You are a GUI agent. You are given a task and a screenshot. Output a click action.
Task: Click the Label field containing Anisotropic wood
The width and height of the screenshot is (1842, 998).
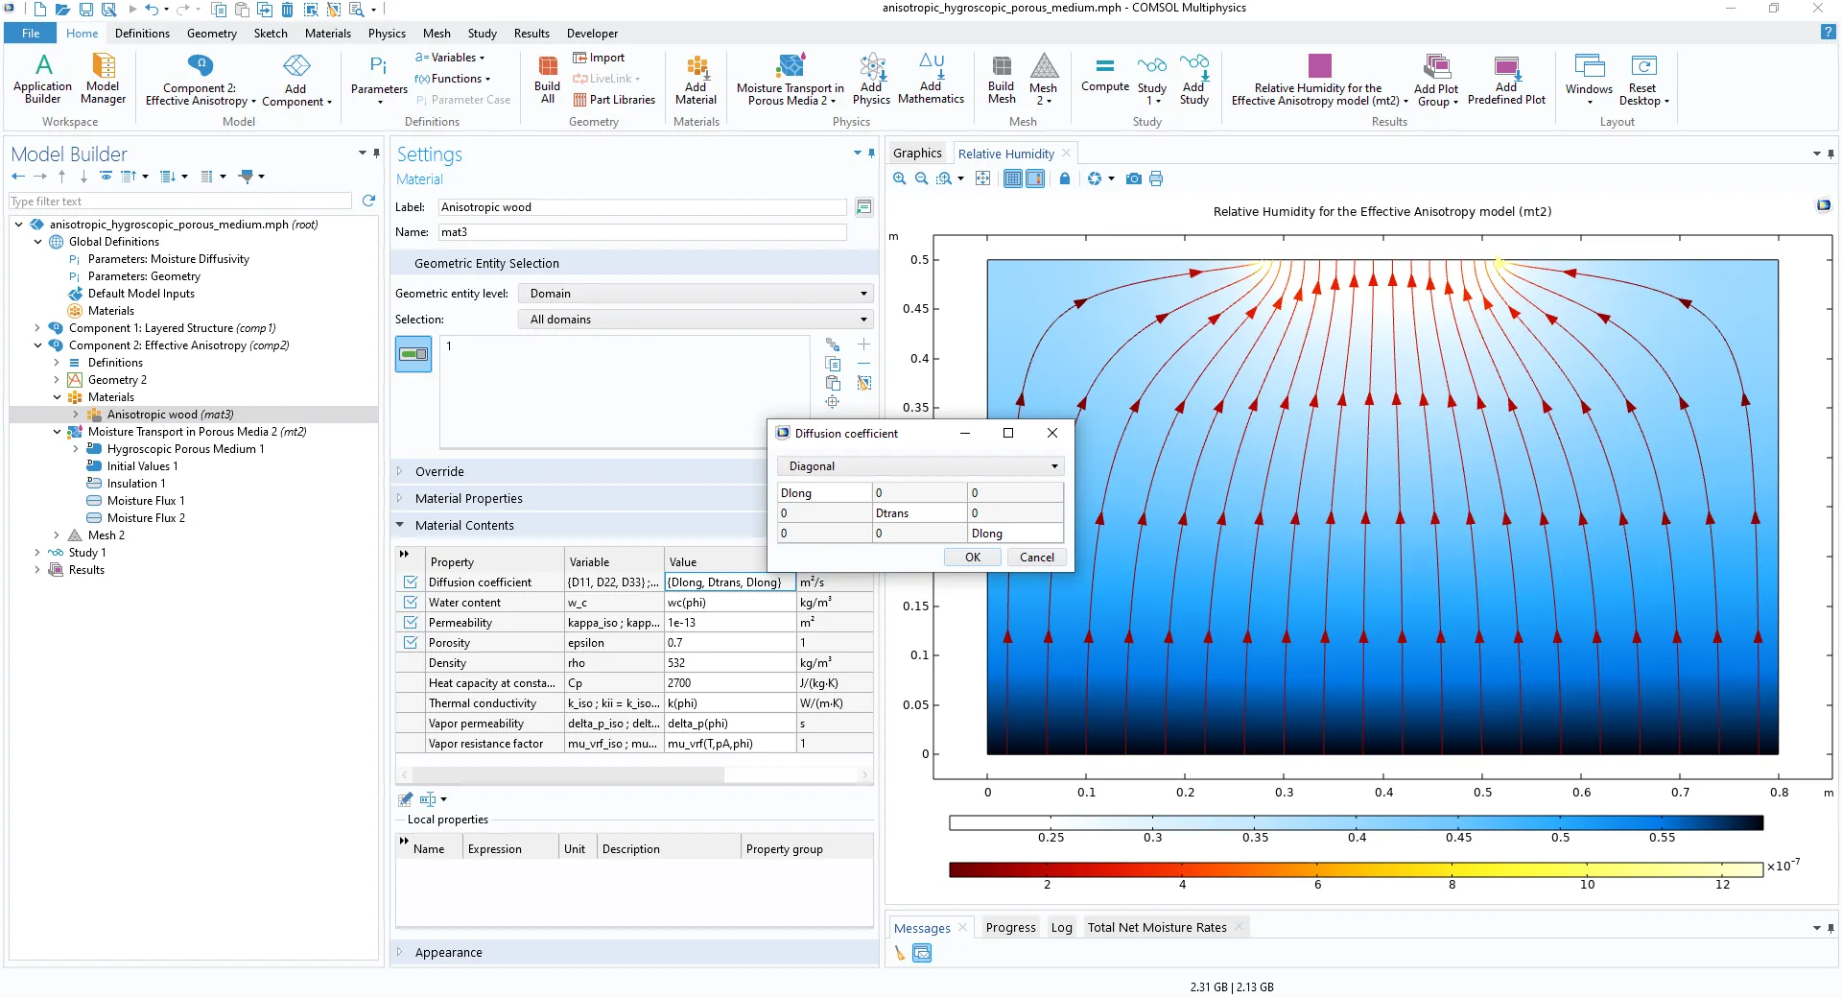click(641, 207)
